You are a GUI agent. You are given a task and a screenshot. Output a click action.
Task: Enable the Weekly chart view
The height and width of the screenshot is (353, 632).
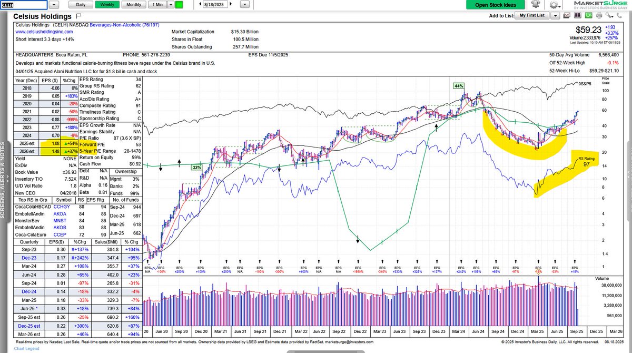coord(106,4)
